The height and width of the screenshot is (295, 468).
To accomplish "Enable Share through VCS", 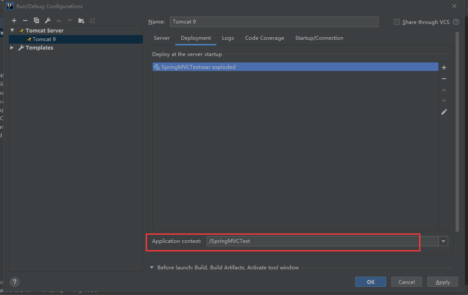I will tap(396, 22).
